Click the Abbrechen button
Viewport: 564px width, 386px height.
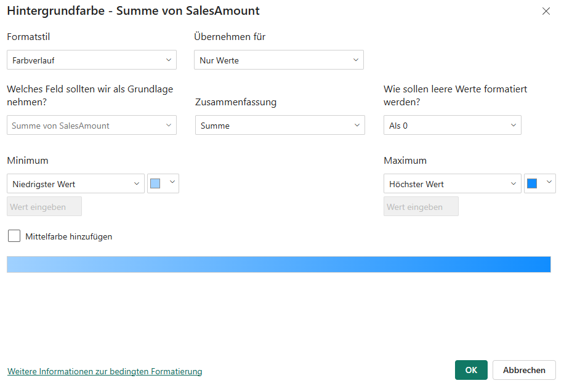click(x=524, y=370)
